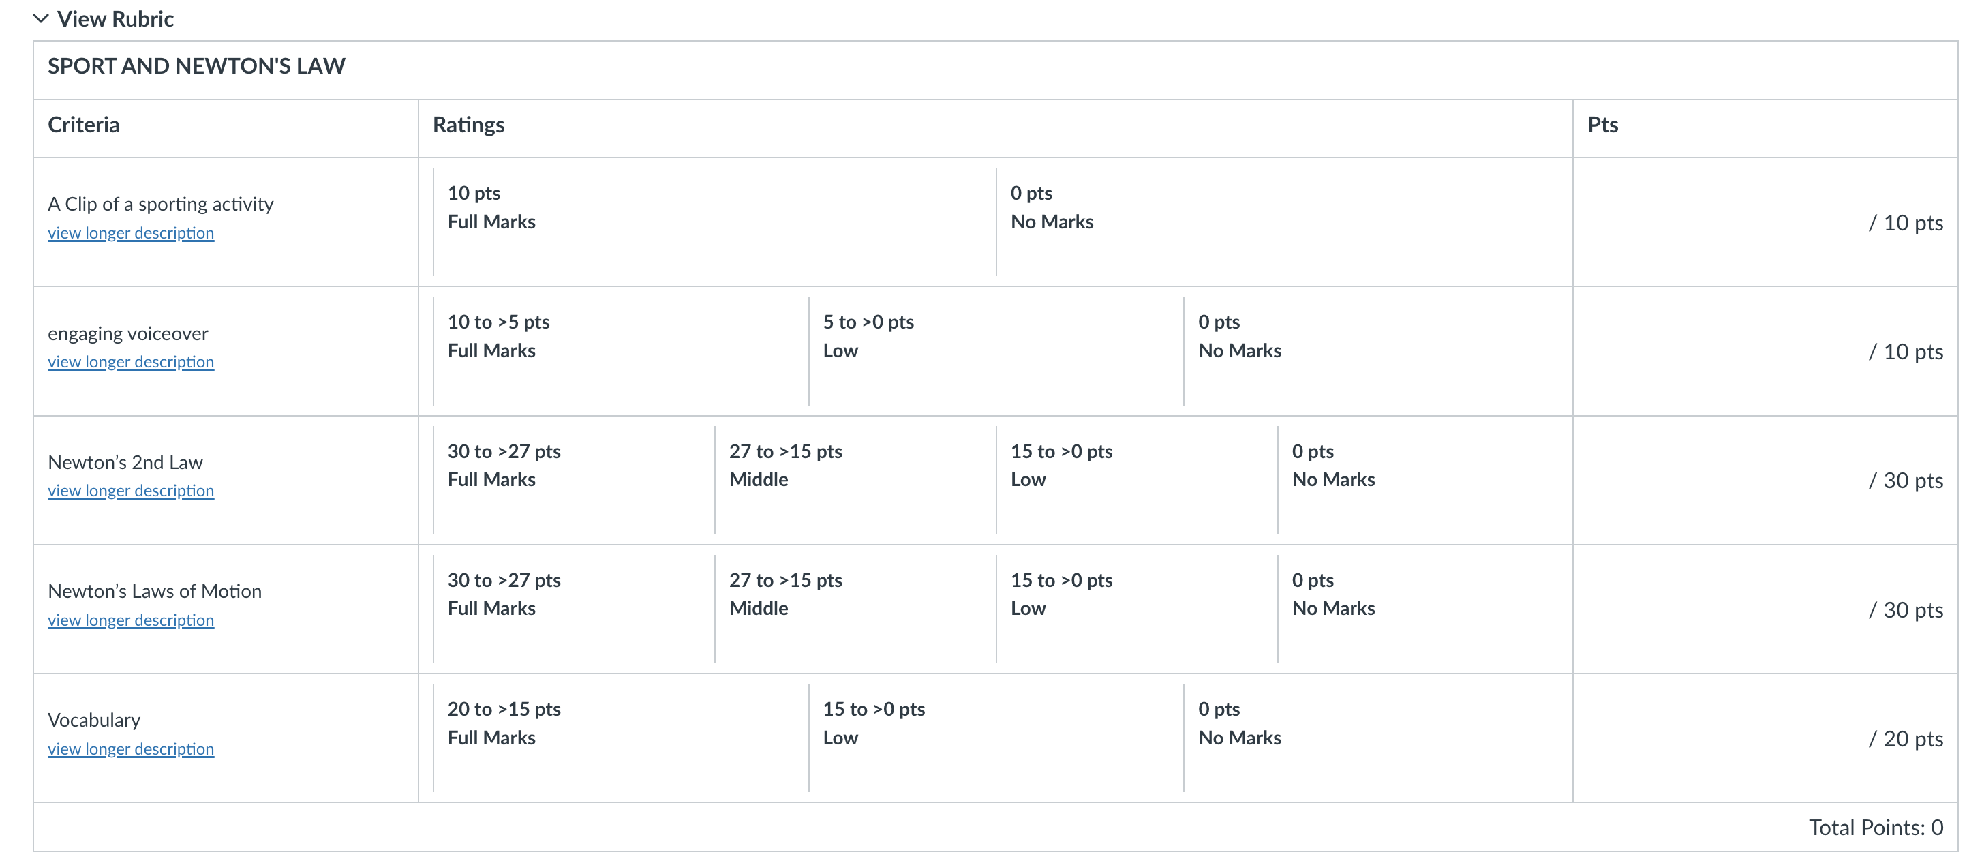
Task: Open longer description for engaging voiceover
Action: pos(131,362)
